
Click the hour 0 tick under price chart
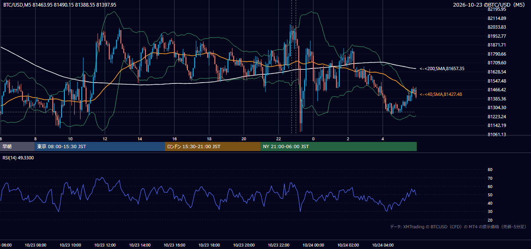tap(313, 139)
